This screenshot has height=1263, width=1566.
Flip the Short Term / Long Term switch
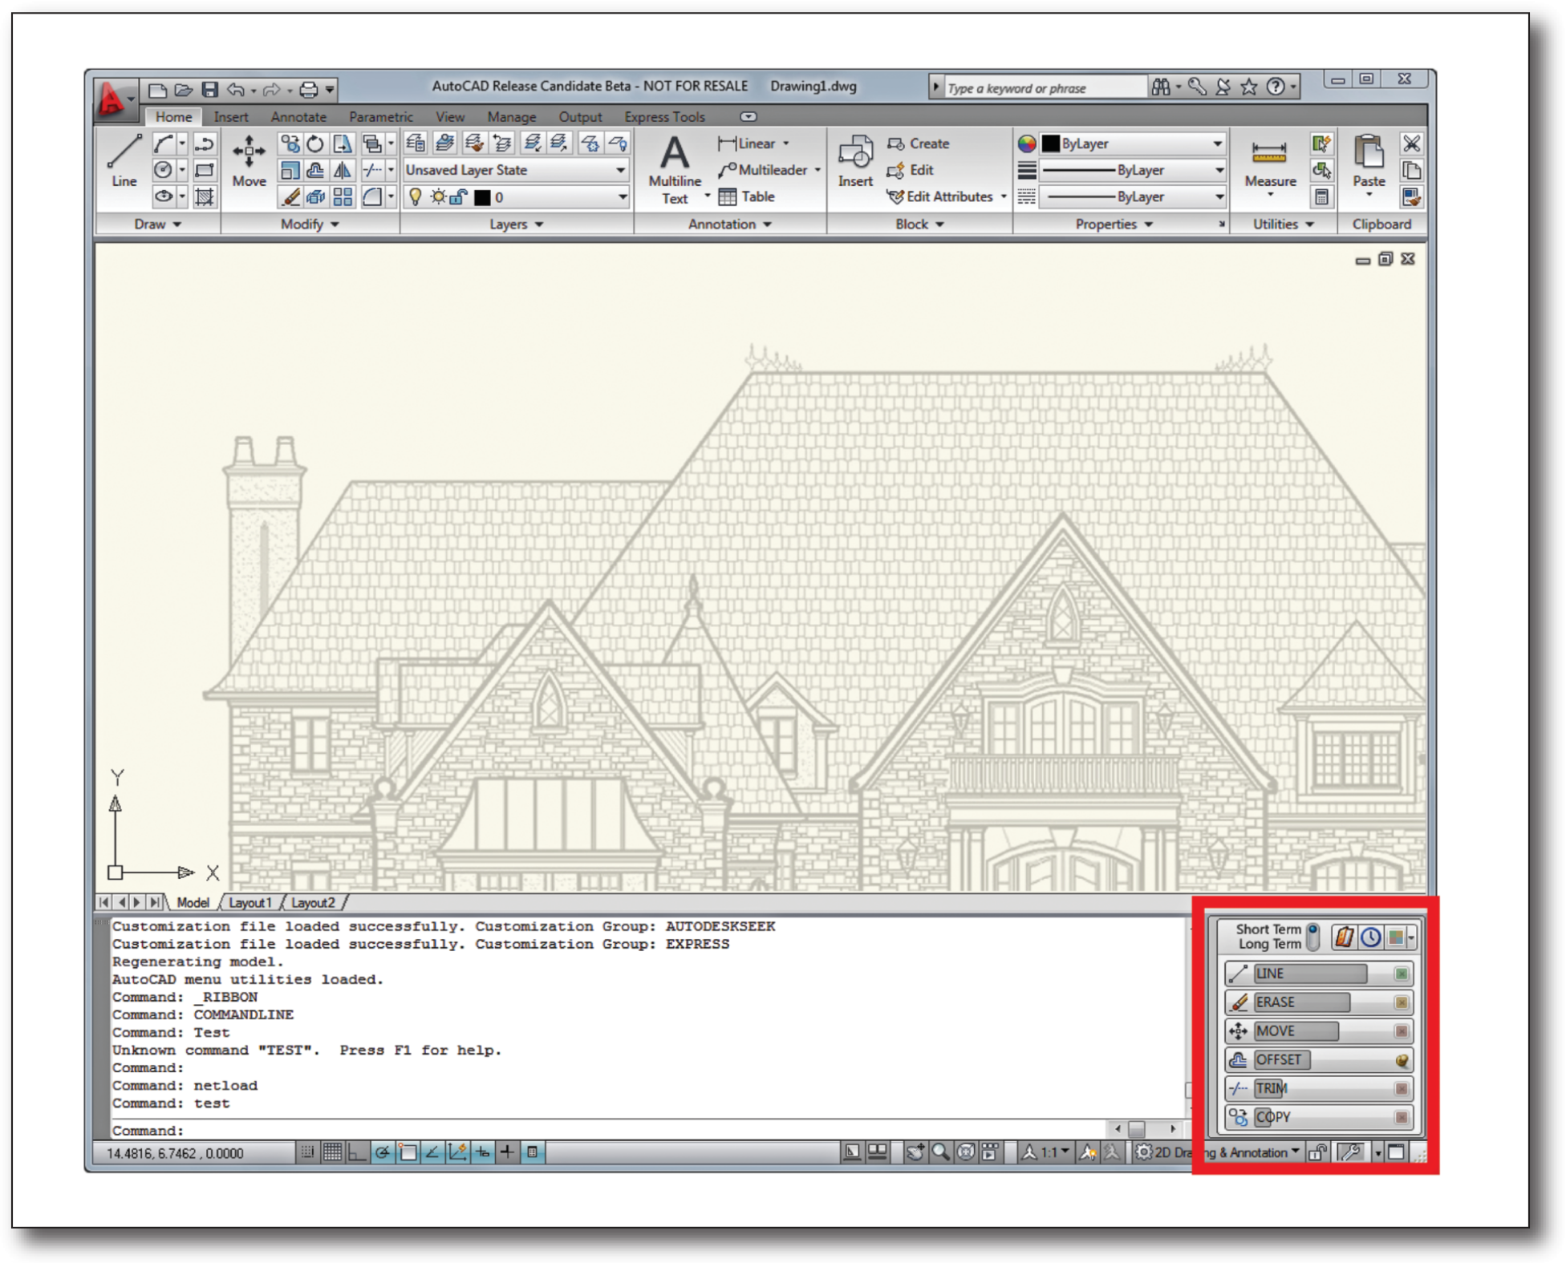pos(1312,936)
